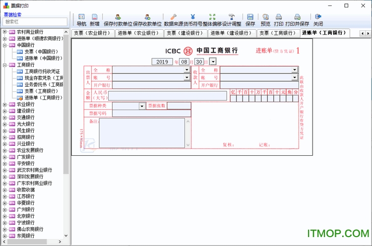Image resolution: width=372 pixels, height=246 pixels.
Task: Select 进账单（工商银行） in the tree
Action: tap(43, 98)
